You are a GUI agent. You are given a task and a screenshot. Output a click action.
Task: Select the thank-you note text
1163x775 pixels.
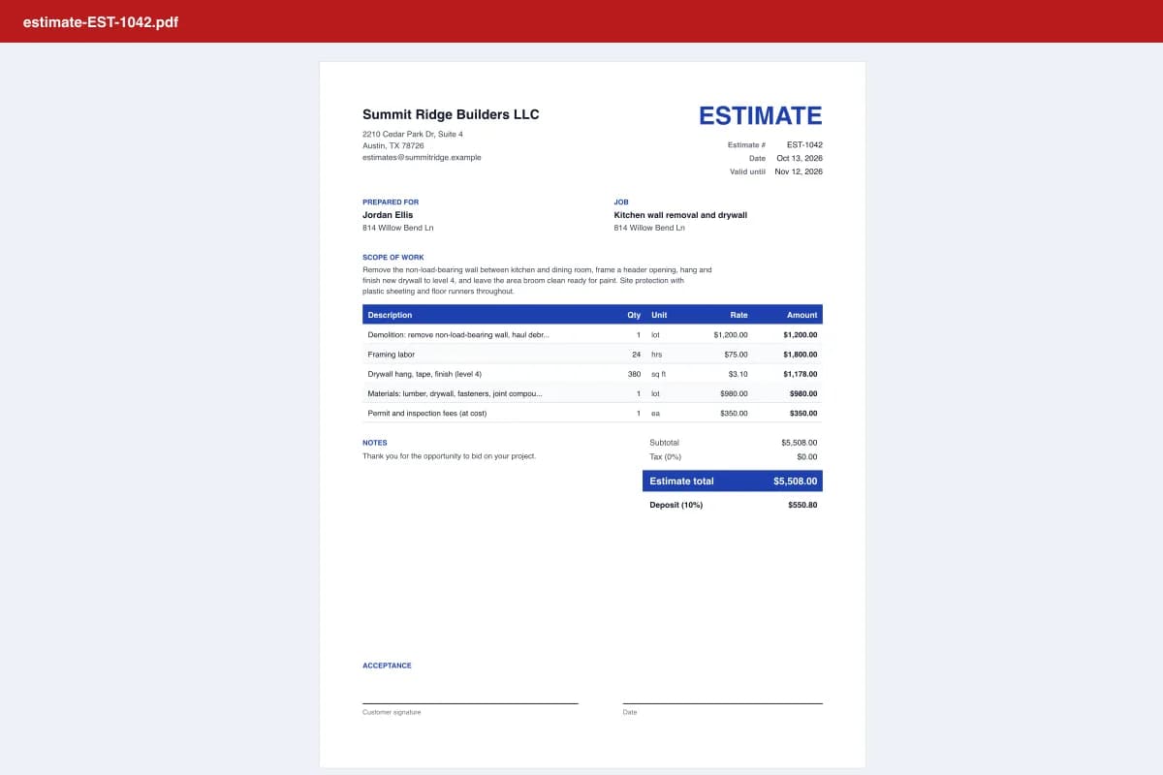click(x=450, y=455)
